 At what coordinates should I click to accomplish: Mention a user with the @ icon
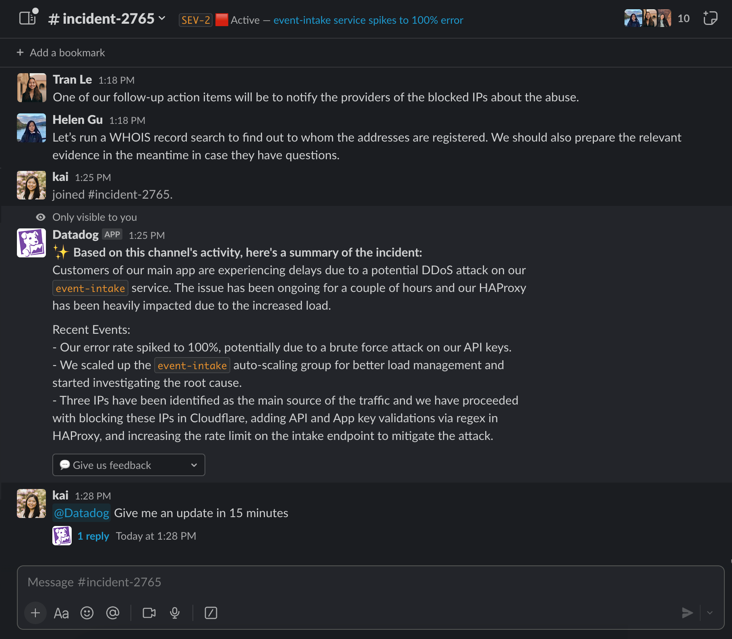pyautogui.click(x=113, y=613)
